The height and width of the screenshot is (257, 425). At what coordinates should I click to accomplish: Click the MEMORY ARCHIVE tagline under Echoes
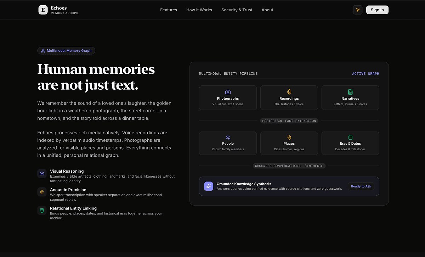tap(65, 13)
